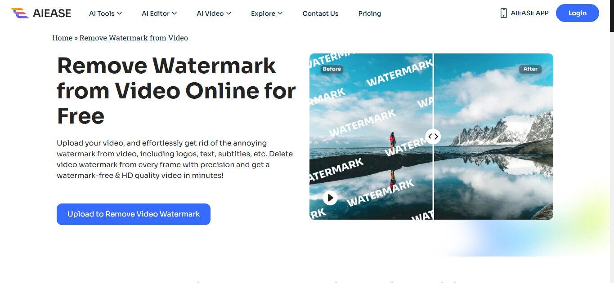Click Upload to Remove Video Watermark
The width and height of the screenshot is (614, 283).
134,214
